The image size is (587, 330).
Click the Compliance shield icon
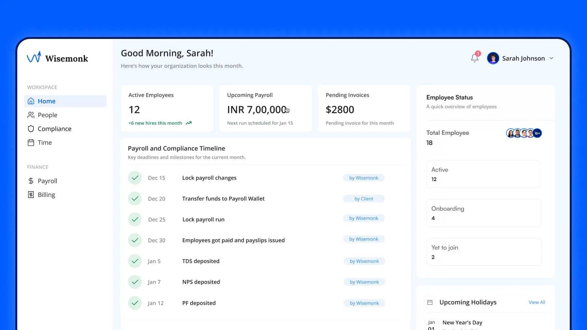tap(31, 129)
